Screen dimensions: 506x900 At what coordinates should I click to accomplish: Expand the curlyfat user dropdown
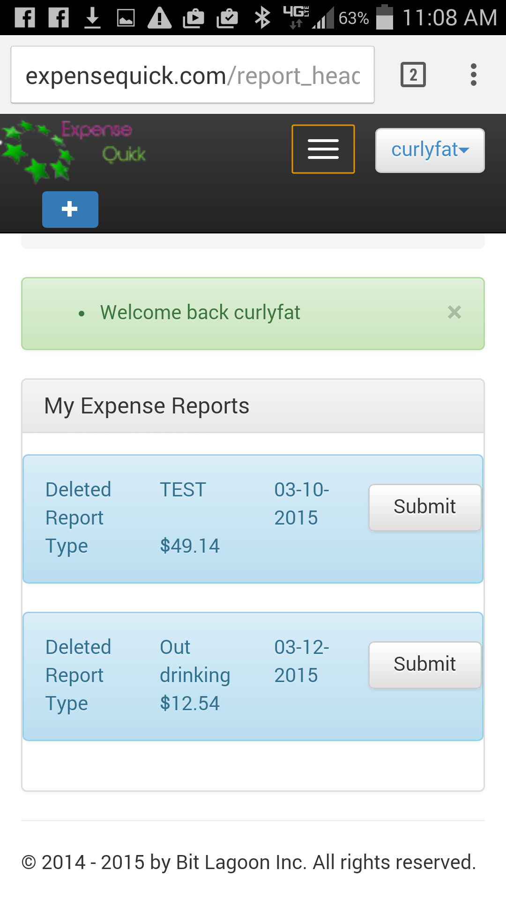click(x=430, y=150)
